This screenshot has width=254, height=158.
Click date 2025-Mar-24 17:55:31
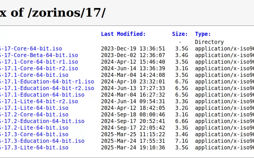pos(133,141)
